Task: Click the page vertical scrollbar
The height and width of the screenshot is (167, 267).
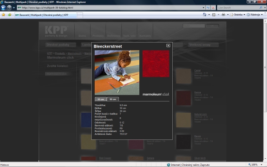Action: pyautogui.click(x=265, y=90)
